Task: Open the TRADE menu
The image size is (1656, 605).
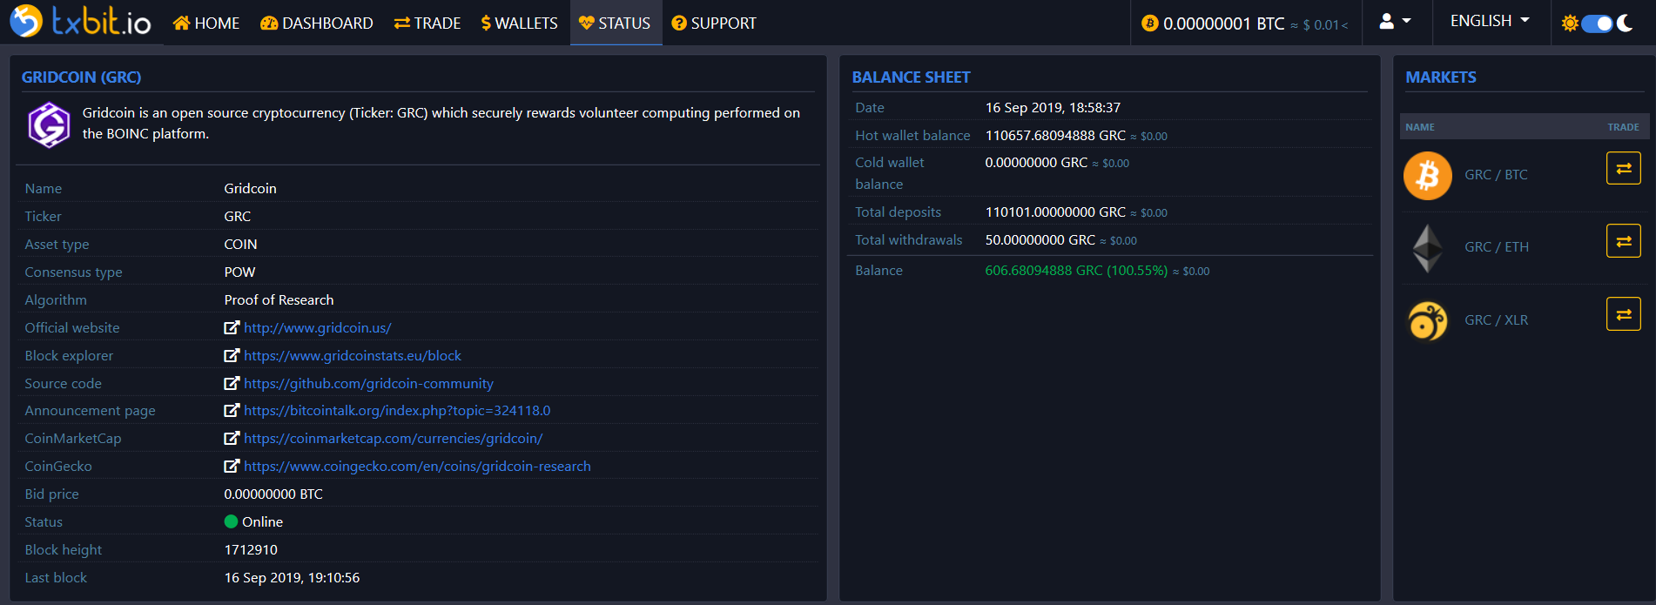Action: tap(427, 24)
